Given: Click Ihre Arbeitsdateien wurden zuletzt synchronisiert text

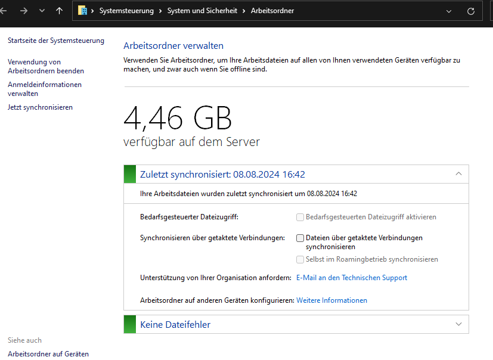Looking at the screenshot, I should pos(249,194).
